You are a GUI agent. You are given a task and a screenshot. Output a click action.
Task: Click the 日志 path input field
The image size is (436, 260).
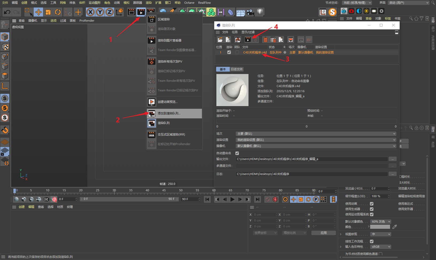(312, 174)
